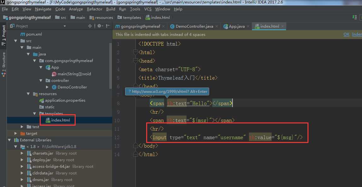The width and height of the screenshot is (362, 187).
Task: Expand the test folder arrow
Action: pyautogui.click(x=22, y=127)
